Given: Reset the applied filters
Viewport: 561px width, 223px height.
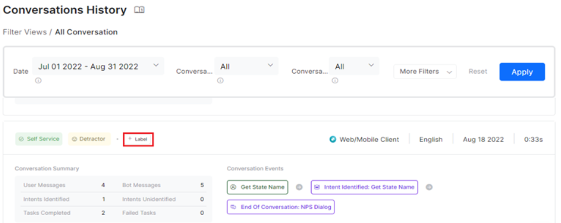Looking at the screenshot, I should coord(477,72).
